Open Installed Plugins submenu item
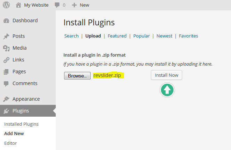Viewport: 231px width, 150px height. pos(21,124)
